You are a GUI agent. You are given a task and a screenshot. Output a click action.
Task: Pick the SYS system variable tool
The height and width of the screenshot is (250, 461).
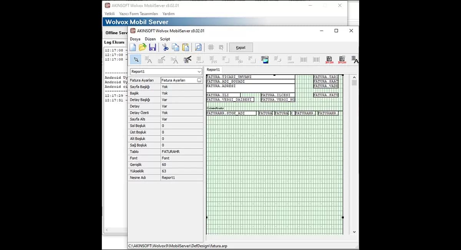coord(214,60)
